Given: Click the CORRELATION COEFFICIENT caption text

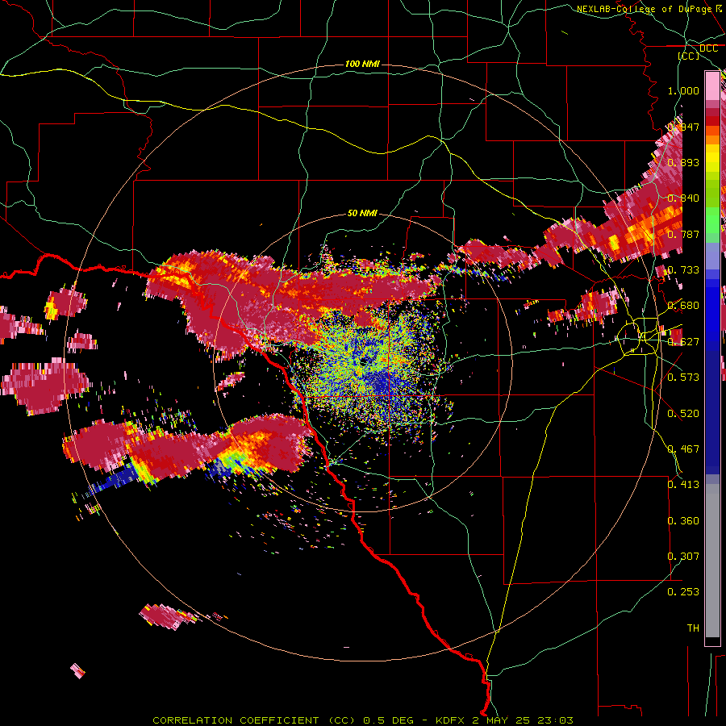Looking at the screenshot, I should tap(236, 720).
